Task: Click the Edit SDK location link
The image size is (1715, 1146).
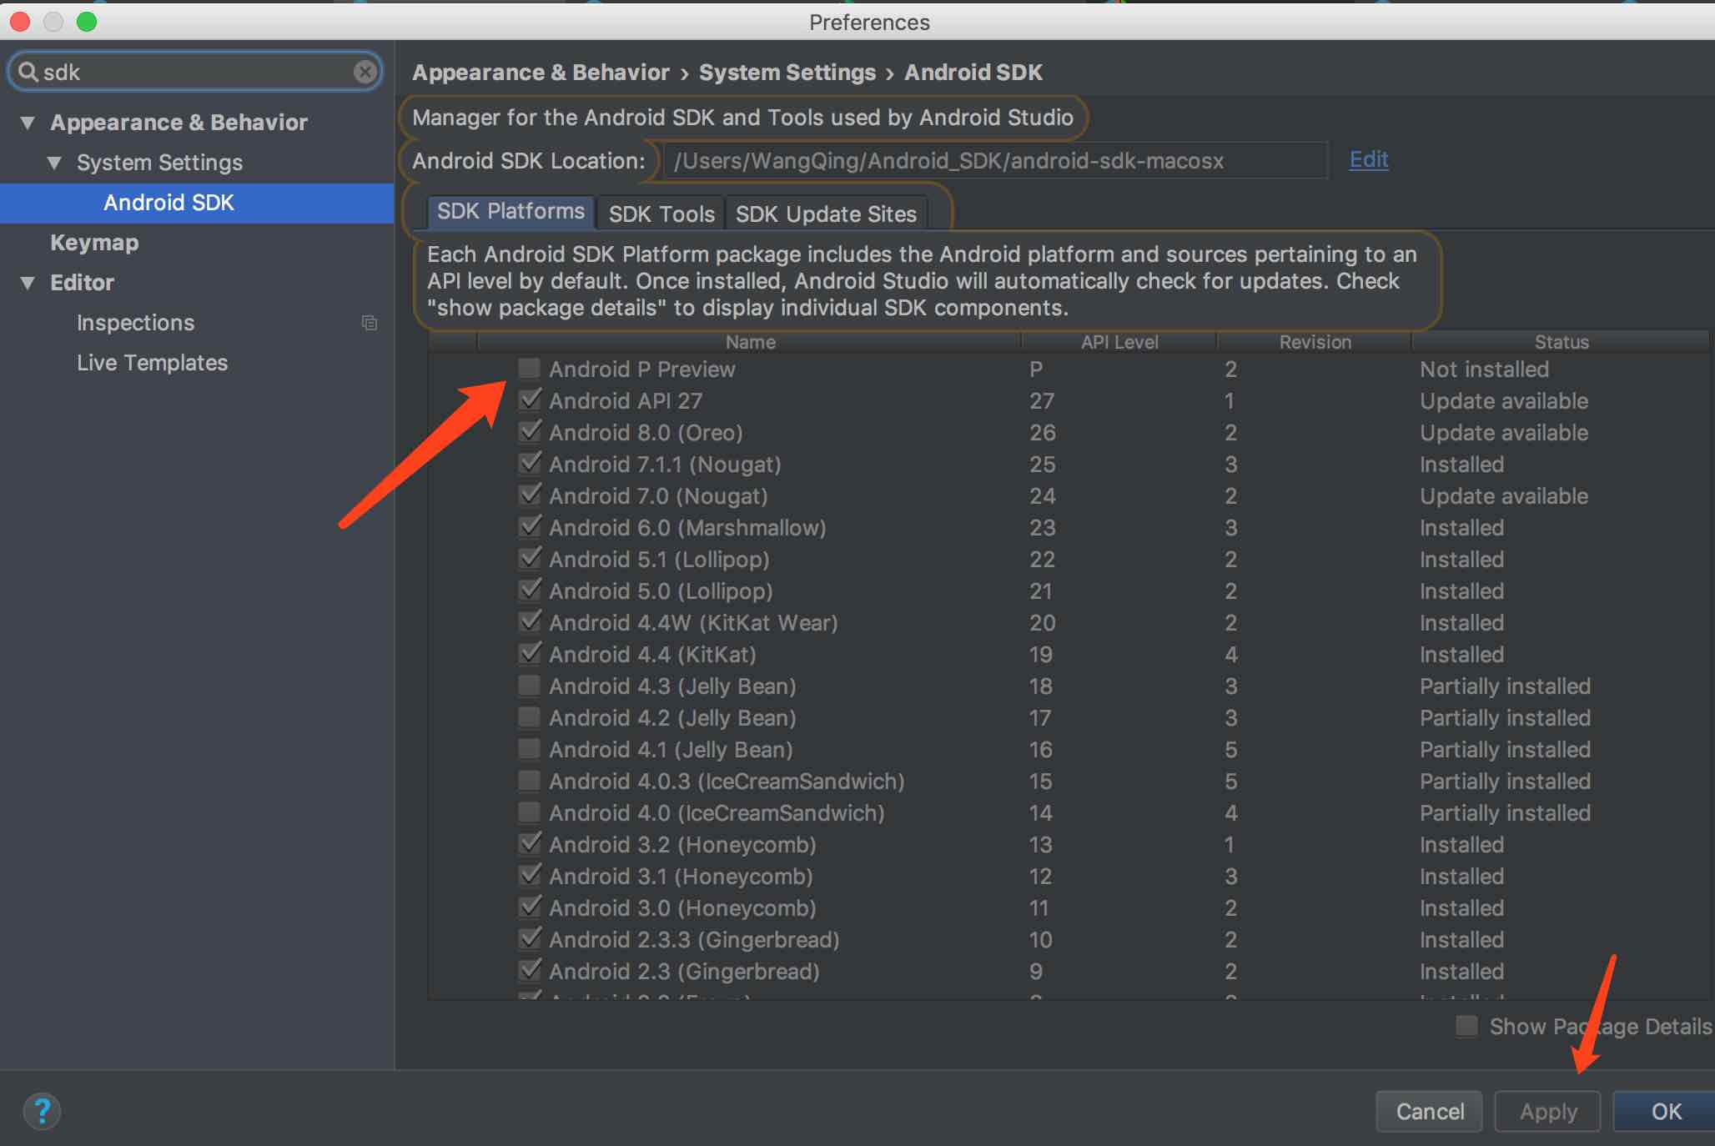Action: pyautogui.click(x=1368, y=159)
